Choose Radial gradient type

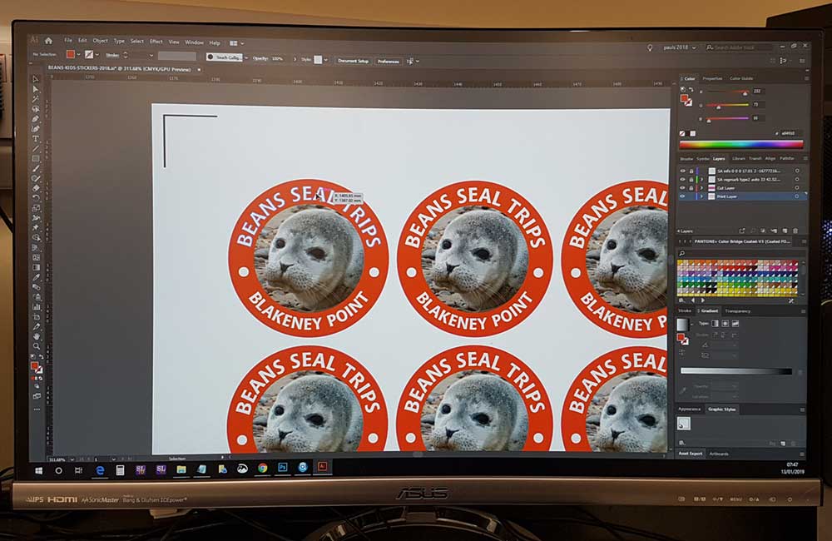pos(725,323)
